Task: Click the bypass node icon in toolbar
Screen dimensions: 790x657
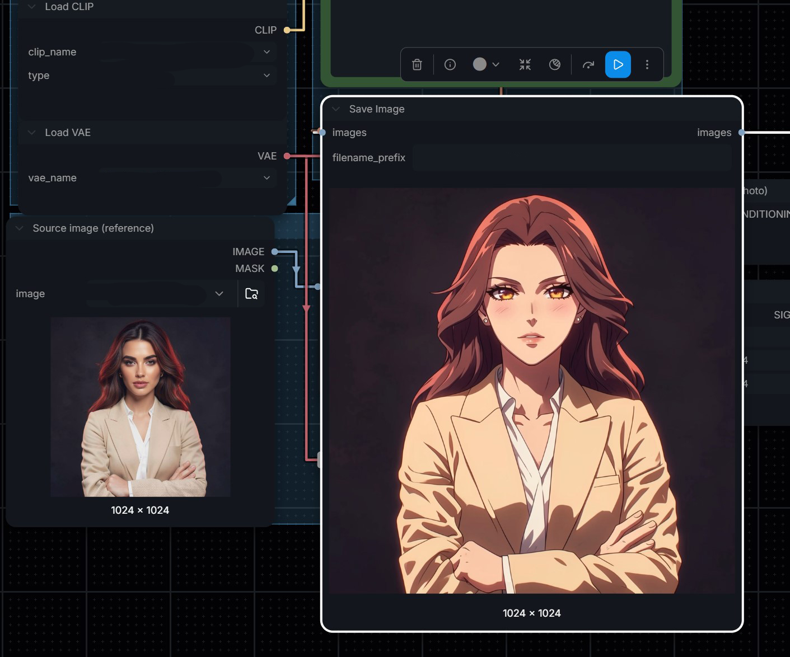Action: pyautogui.click(x=555, y=65)
